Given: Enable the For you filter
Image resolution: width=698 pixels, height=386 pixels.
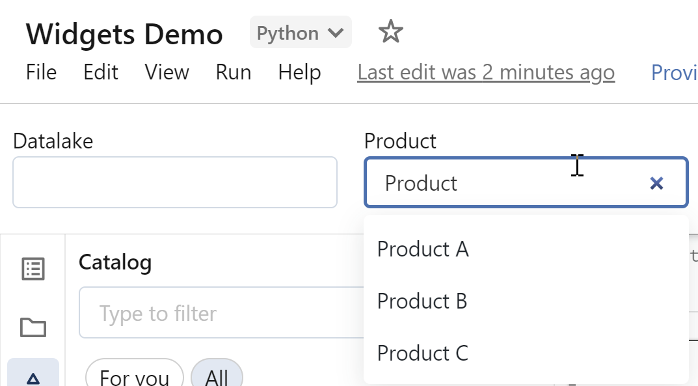Looking at the screenshot, I should [133, 376].
